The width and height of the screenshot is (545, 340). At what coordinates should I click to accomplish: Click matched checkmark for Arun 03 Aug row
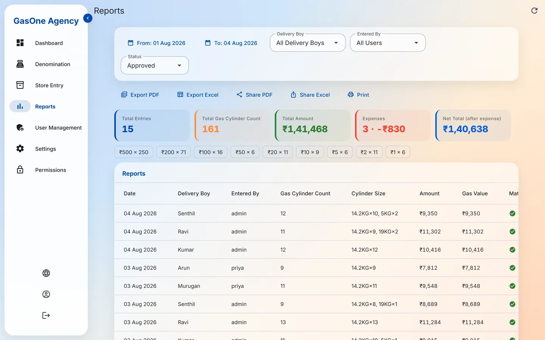(x=512, y=268)
